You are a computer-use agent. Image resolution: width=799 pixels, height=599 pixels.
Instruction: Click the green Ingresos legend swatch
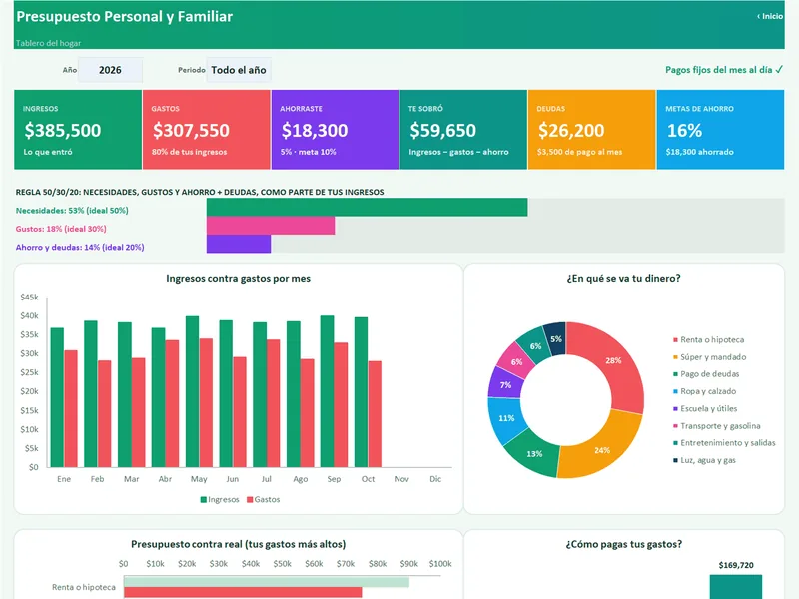tap(204, 500)
